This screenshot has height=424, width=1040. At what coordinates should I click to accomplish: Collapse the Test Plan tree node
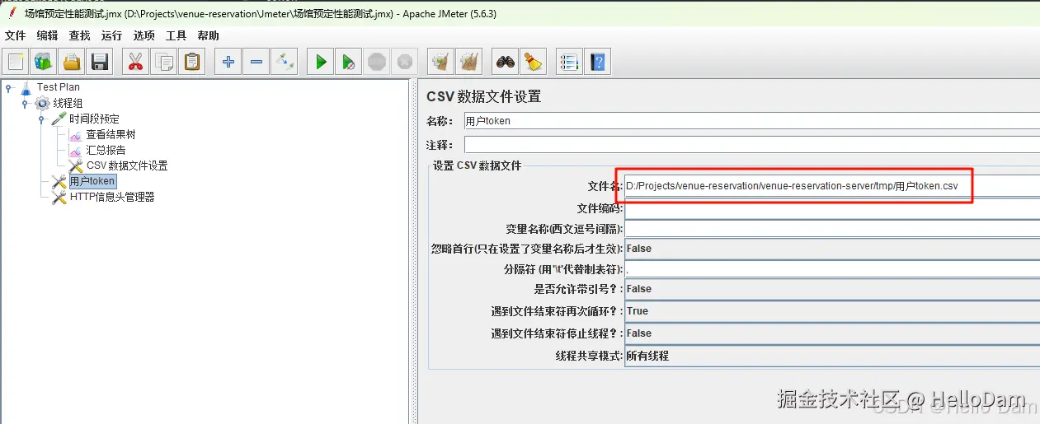pos(9,87)
